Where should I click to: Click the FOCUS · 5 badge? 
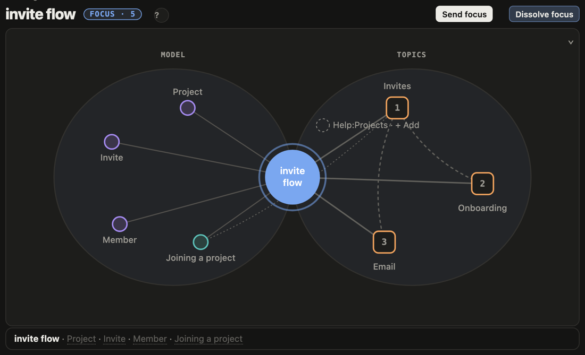click(x=113, y=14)
